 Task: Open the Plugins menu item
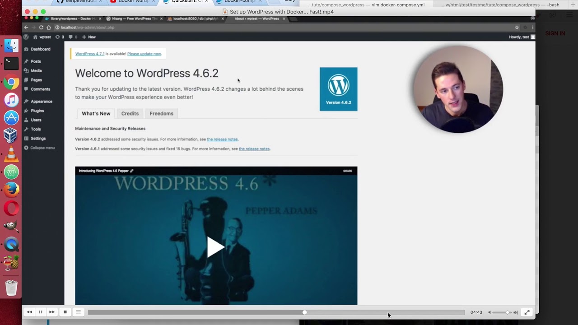pyautogui.click(x=34, y=111)
